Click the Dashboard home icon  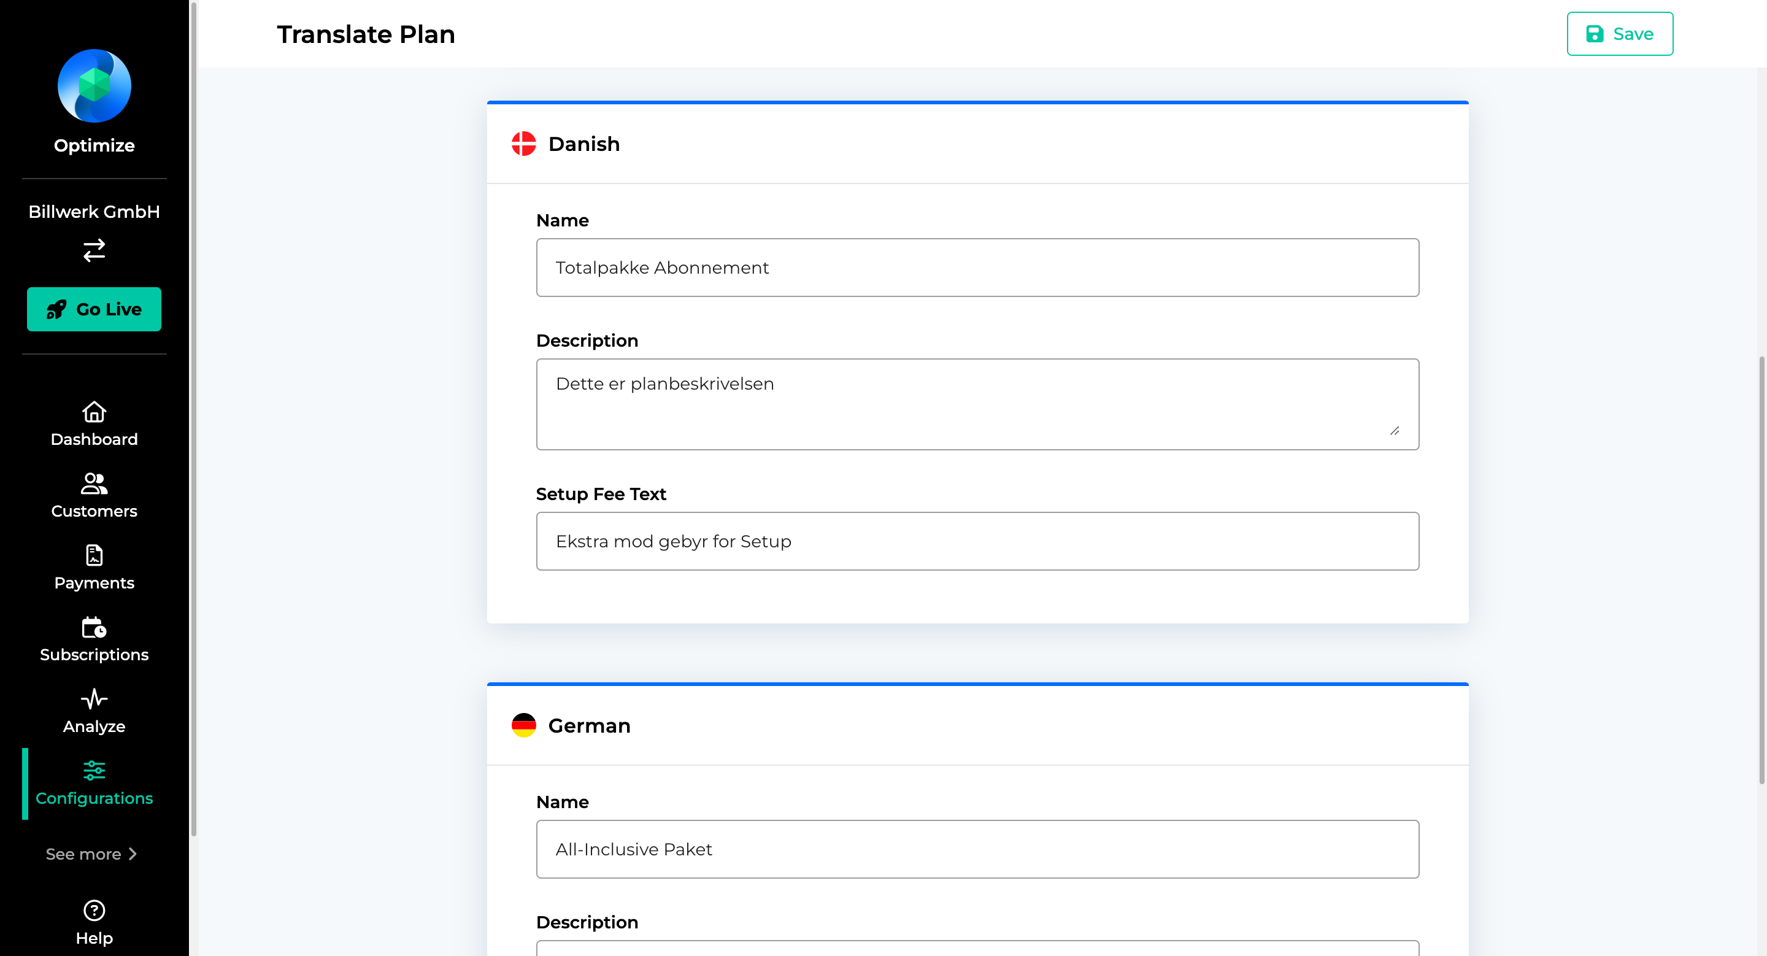click(94, 412)
